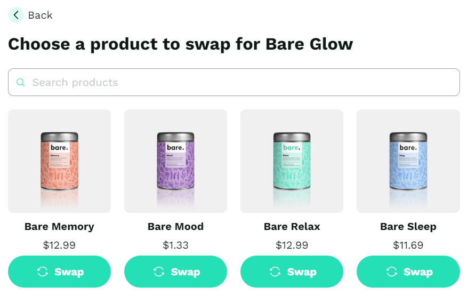The height and width of the screenshot is (294, 468).
Task: Focus the Search products field
Action: 233,82
